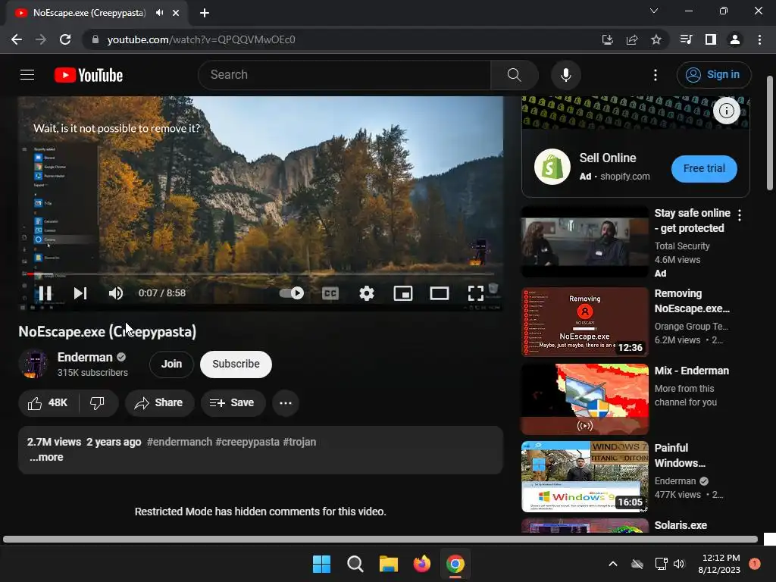
Task: Open the Solaris.exe video title
Action: pyautogui.click(x=681, y=525)
